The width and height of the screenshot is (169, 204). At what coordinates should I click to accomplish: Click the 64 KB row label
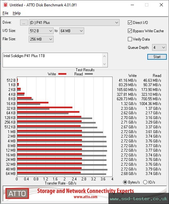tap(11, 113)
